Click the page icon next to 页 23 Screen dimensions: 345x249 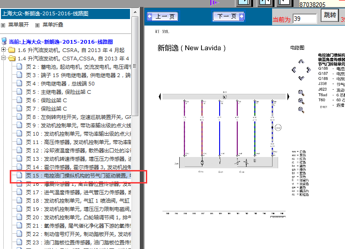coord(20,242)
